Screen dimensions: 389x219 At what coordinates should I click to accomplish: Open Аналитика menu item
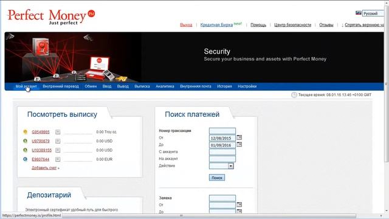coord(165,86)
